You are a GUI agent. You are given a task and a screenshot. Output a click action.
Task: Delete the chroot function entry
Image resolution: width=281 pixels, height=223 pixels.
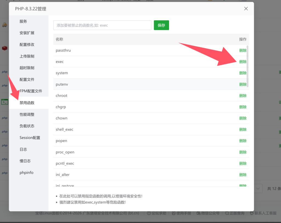pyautogui.click(x=243, y=96)
